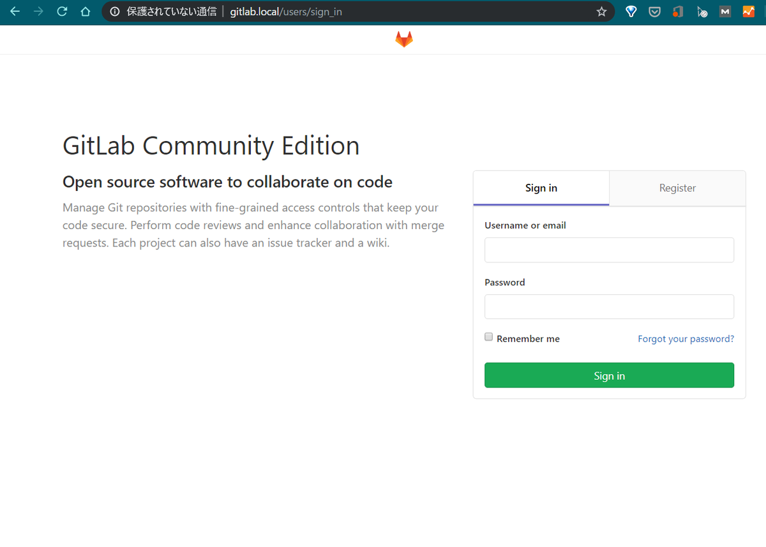This screenshot has width=766, height=547.
Task: Click the GitLab fox logo
Action: pyautogui.click(x=404, y=40)
